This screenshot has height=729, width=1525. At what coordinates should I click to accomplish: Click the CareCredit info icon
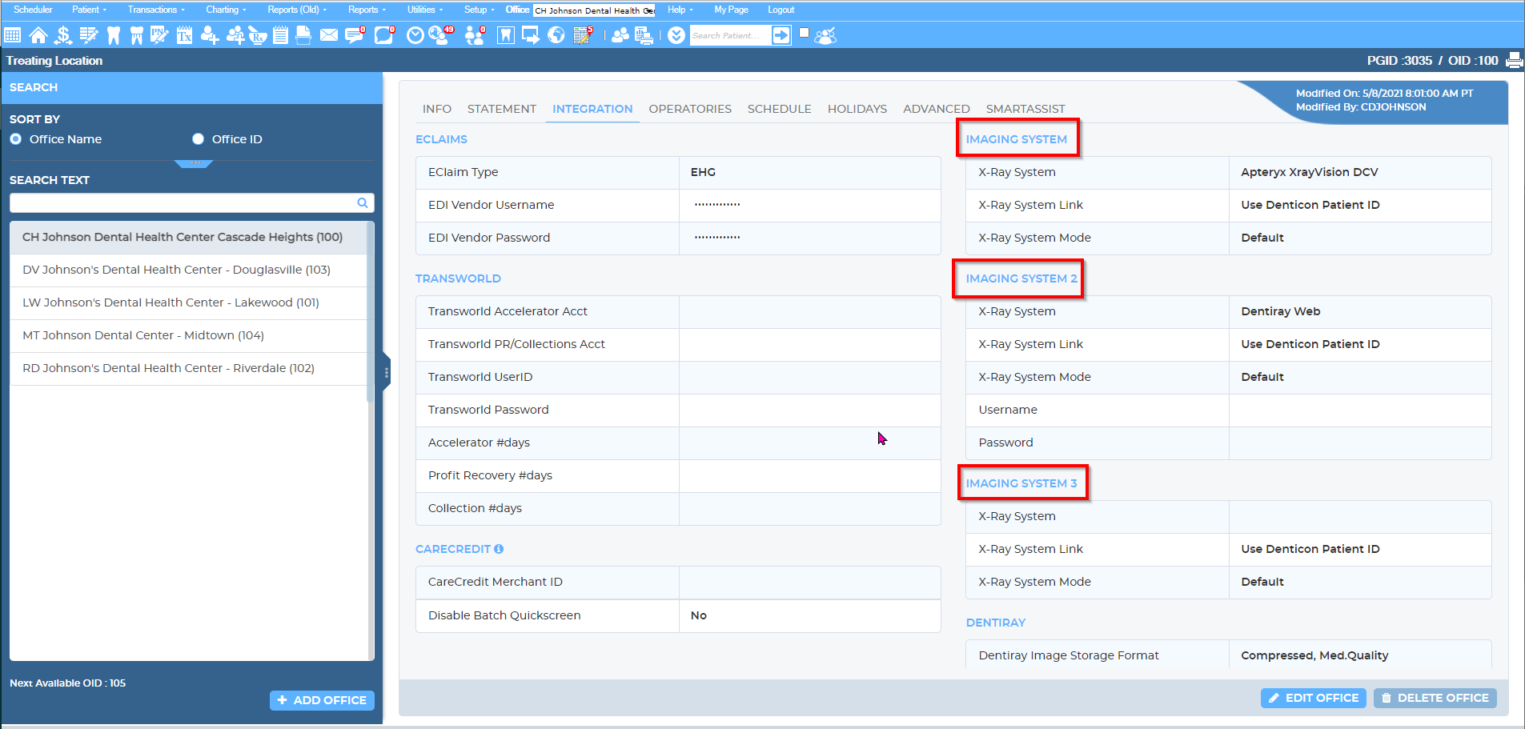(x=499, y=549)
